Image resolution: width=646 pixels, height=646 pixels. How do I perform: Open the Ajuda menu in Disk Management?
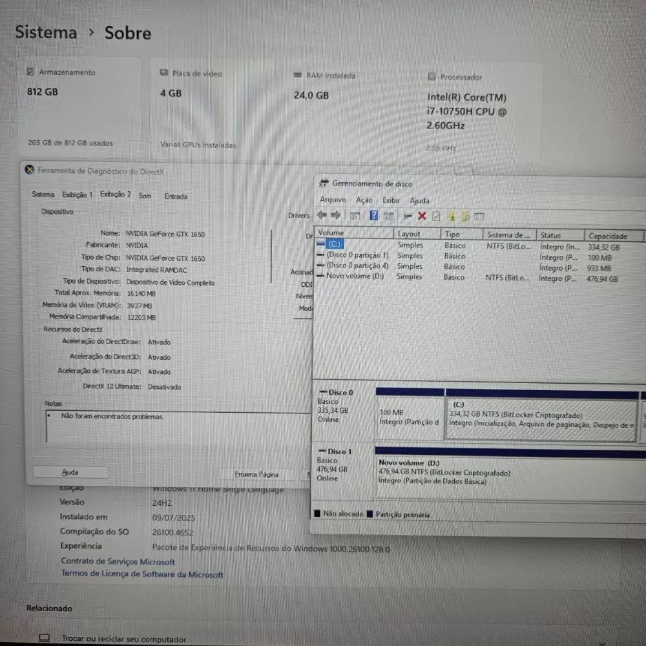click(x=419, y=201)
